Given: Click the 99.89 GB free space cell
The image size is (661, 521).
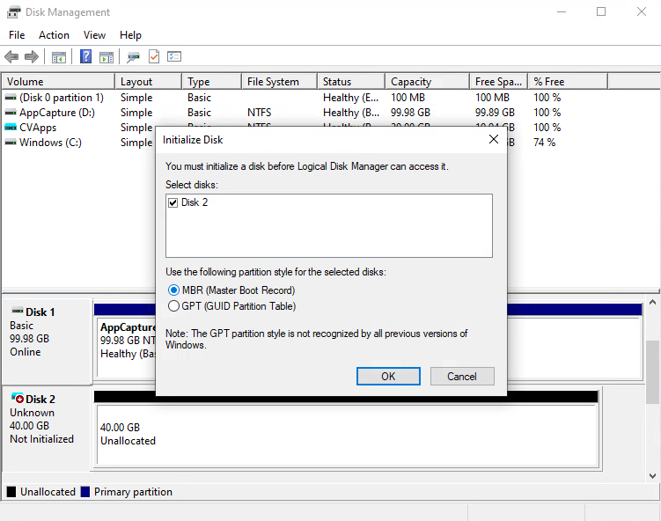Looking at the screenshot, I should (x=495, y=113).
